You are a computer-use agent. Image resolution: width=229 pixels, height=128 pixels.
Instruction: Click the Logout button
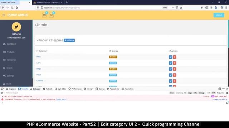[219, 15]
